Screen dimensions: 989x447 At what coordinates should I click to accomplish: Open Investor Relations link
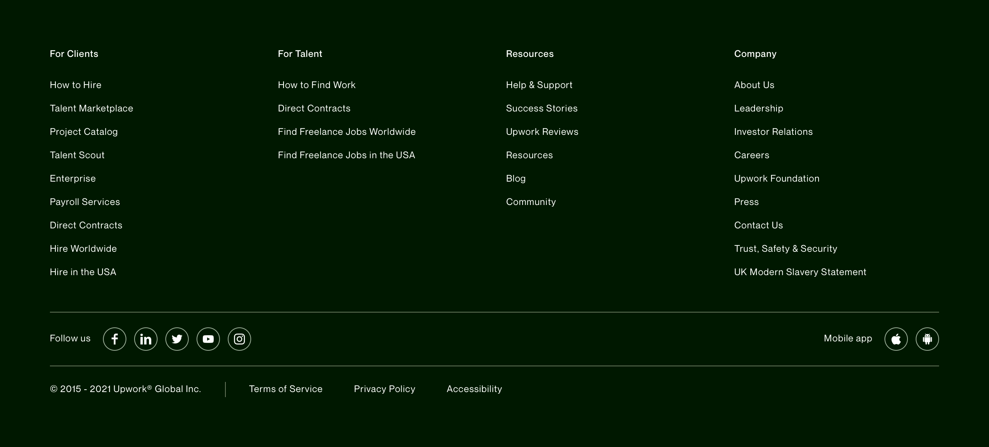click(773, 132)
